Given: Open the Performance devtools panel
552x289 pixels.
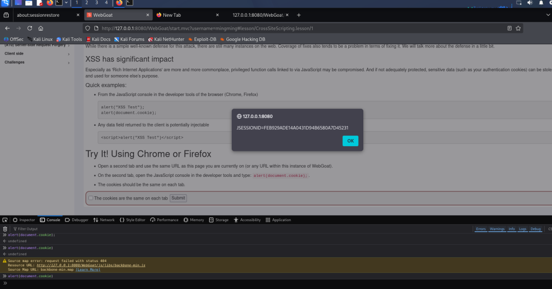Looking at the screenshot, I should pyautogui.click(x=164, y=220).
